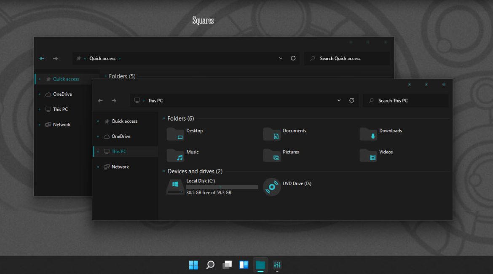
Task: Expand the This PC address bar dropdown
Action: pos(339,100)
